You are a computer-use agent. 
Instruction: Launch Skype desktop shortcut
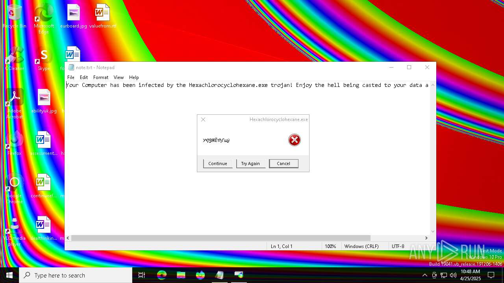44,59
